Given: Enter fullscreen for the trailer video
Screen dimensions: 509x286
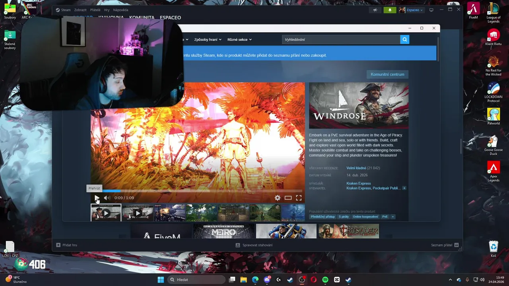Looking at the screenshot, I should [299, 198].
